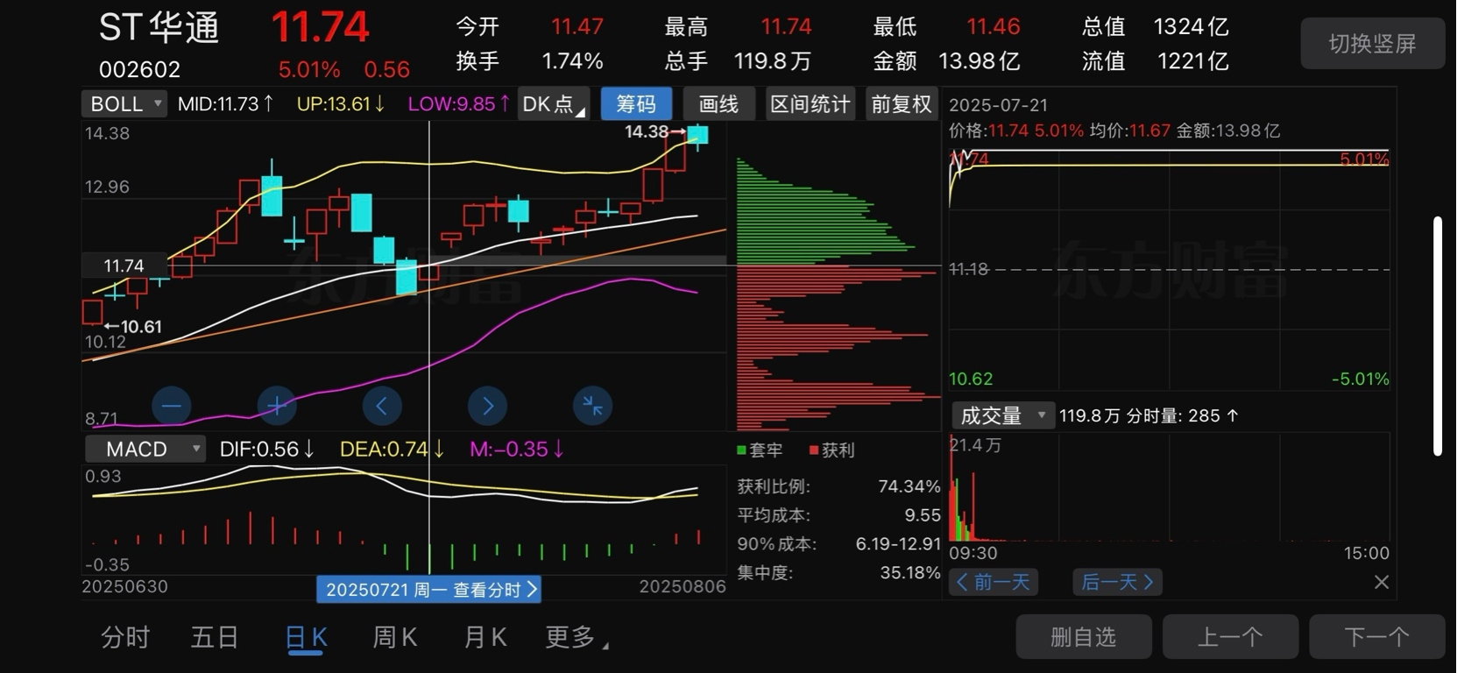Image resolution: width=1457 pixels, height=673 pixels.
Task: Tap UP:13.61 Bollinger upper value
Action: (x=341, y=103)
